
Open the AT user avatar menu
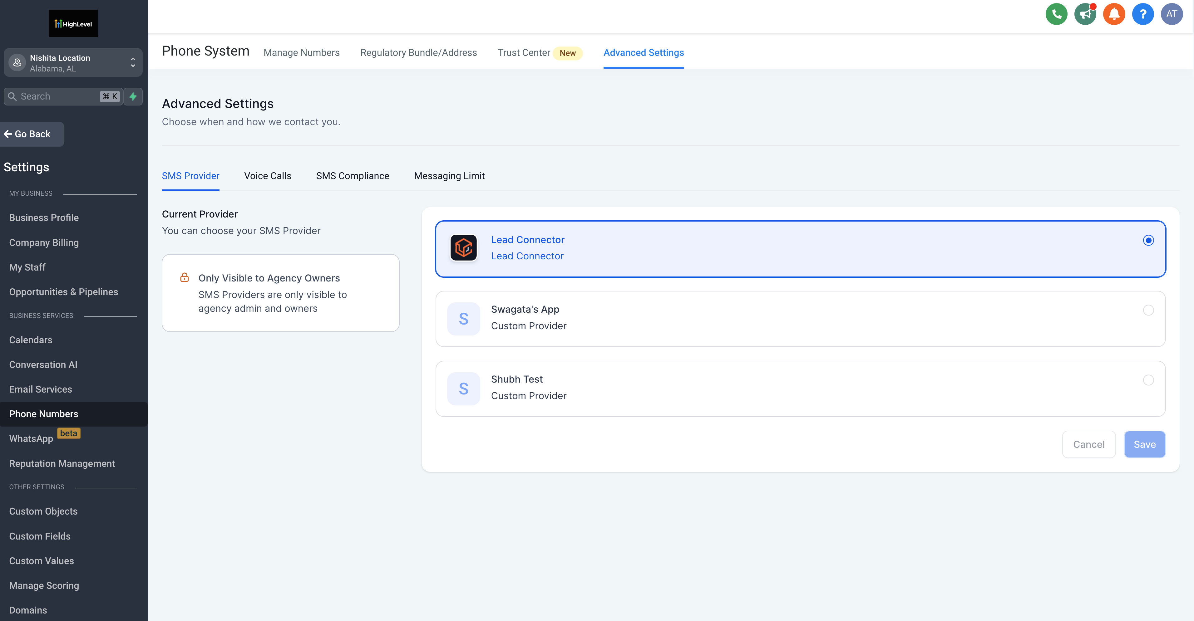click(x=1171, y=14)
